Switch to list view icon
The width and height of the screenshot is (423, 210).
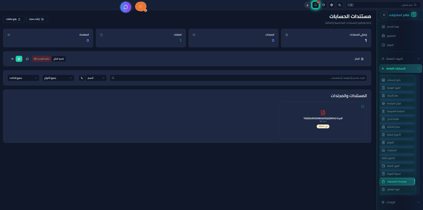pyautogui.click(x=12, y=59)
